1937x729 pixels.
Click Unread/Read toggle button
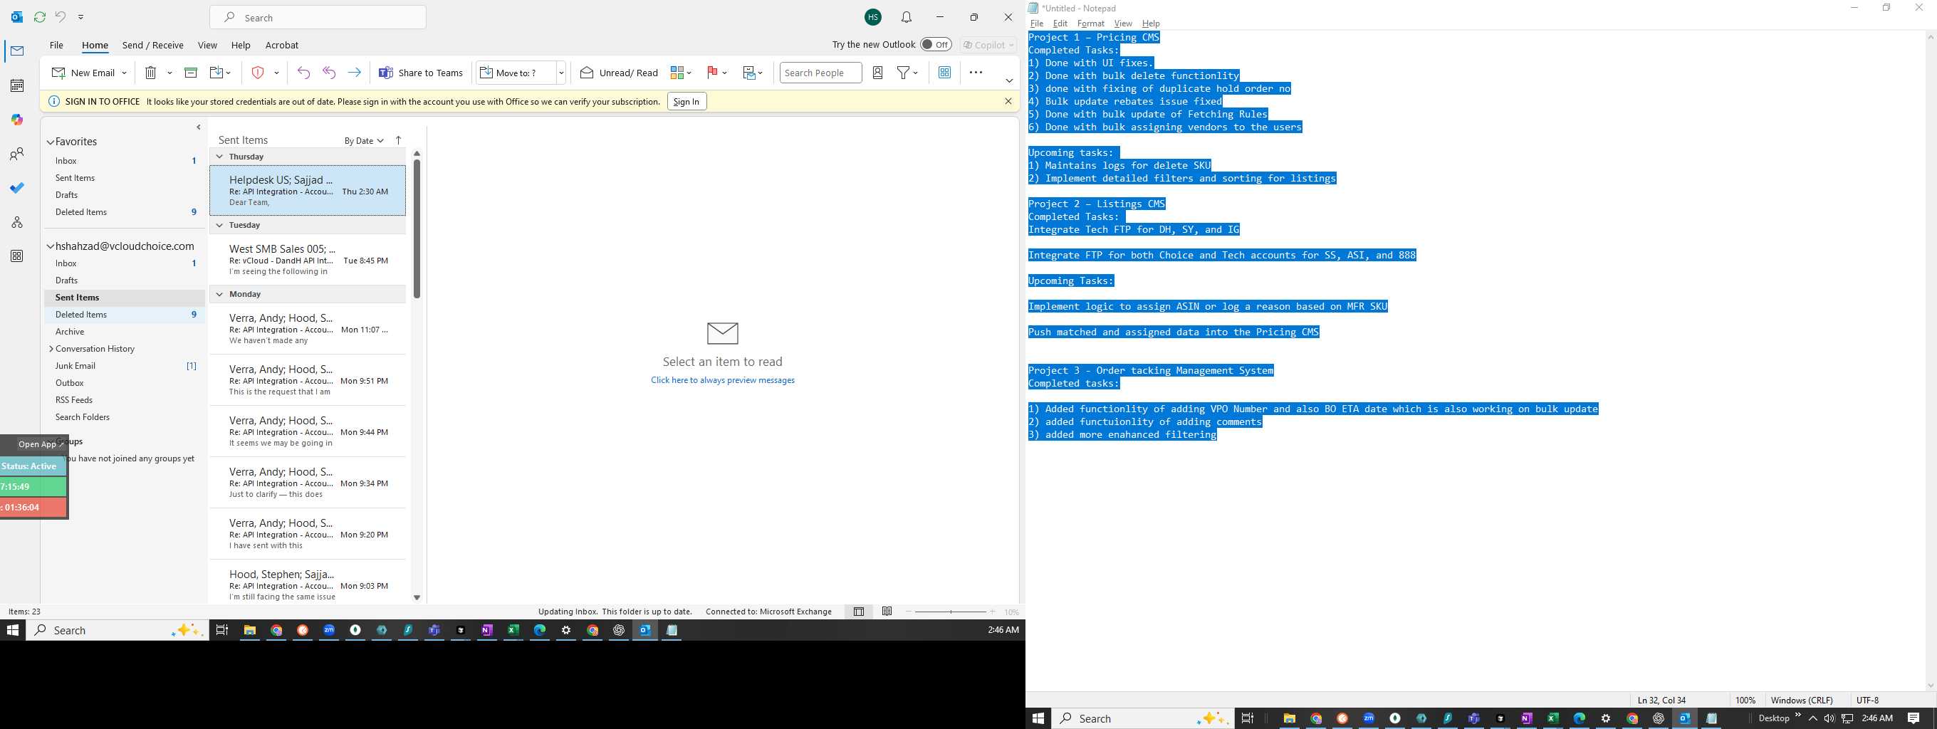[x=619, y=73]
